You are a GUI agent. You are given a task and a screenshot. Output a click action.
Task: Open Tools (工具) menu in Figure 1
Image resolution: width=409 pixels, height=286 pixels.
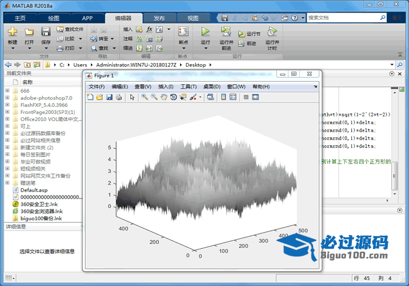point(189,86)
